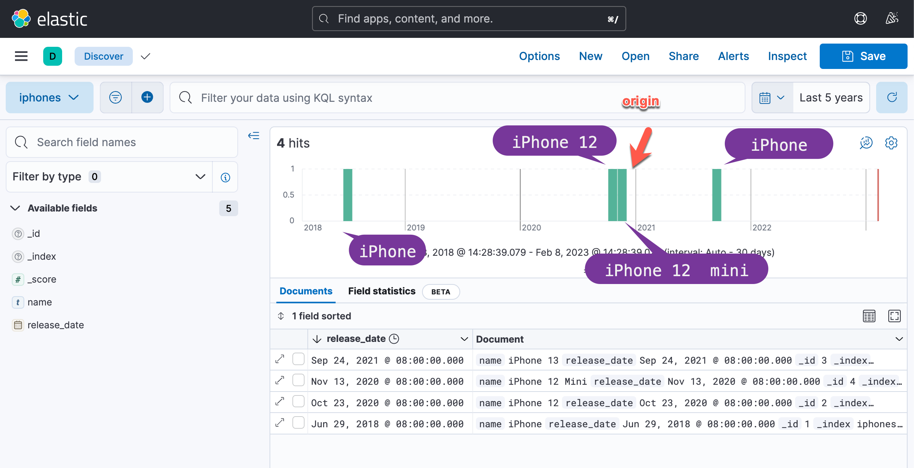Open the New menu in the toolbar

591,56
